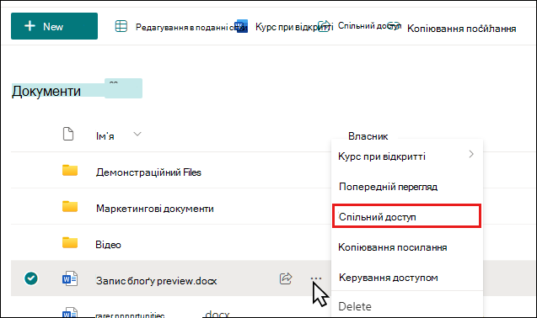537x318 pixels.
Task: Click the toolbar share arrow icon
Action: click(324, 26)
